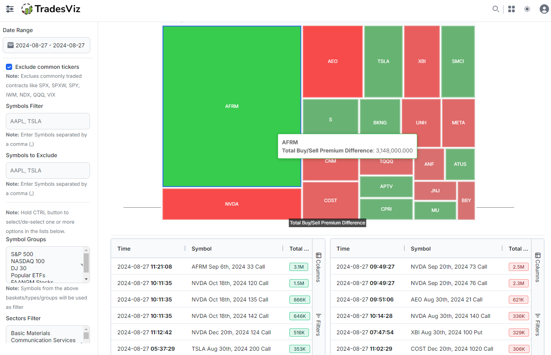Select Basic Materials sector
This screenshot has height=355, width=551.
pyautogui.click(x=31, y=333)
